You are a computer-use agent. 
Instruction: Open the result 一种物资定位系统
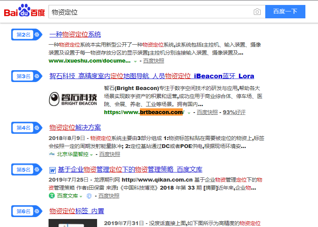[75, 34]
